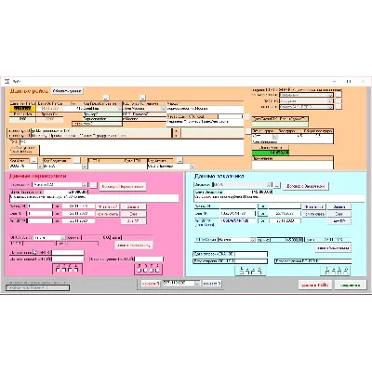
Task: Expand the carrier name dropdown in the pink panel
Action: point(85,185)
